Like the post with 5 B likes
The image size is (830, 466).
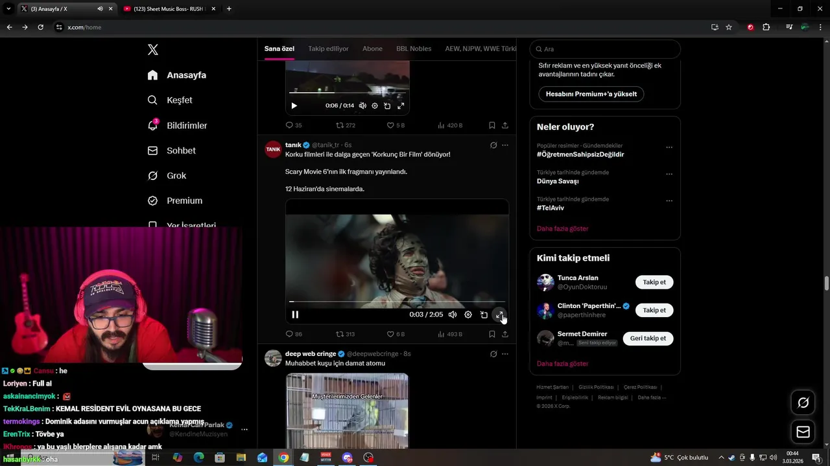(396, 126)
